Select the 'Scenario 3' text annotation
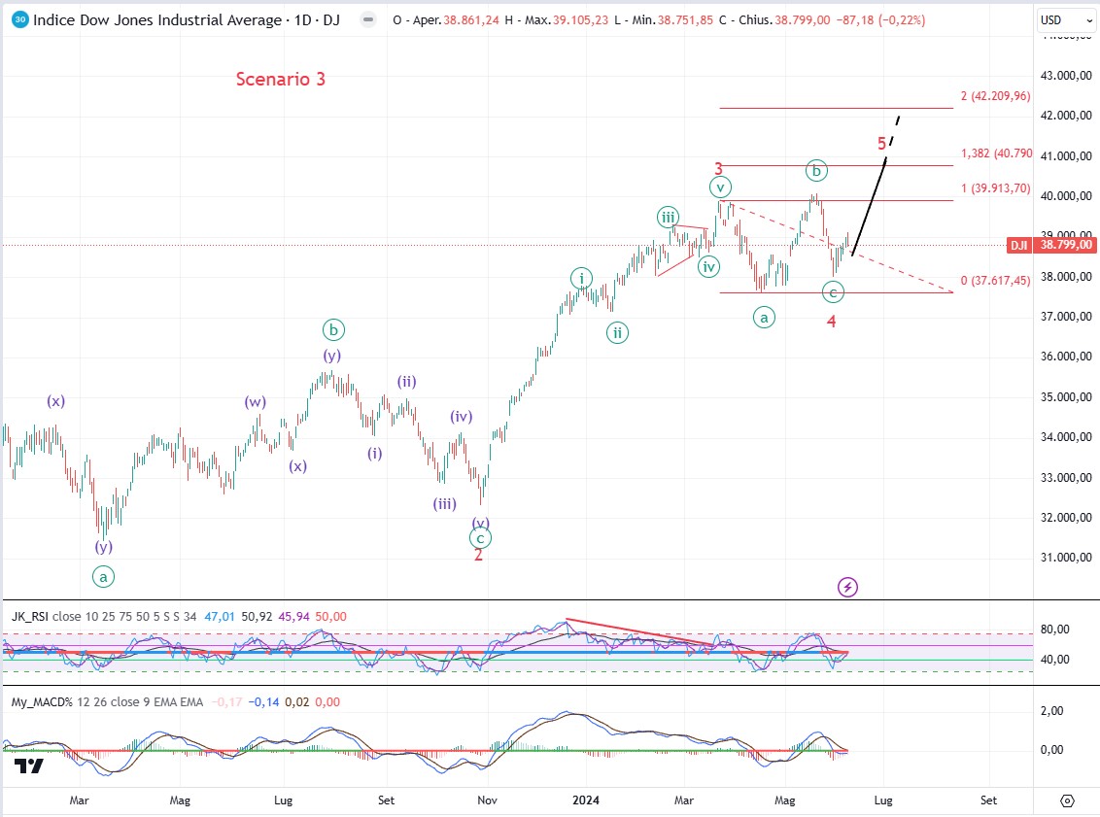The height and width of the screenshot is (817, 1100). tap(281, 79)
